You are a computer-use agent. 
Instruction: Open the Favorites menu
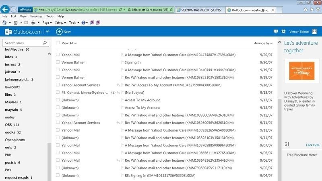pyautogui.click(x=36, y=16)
